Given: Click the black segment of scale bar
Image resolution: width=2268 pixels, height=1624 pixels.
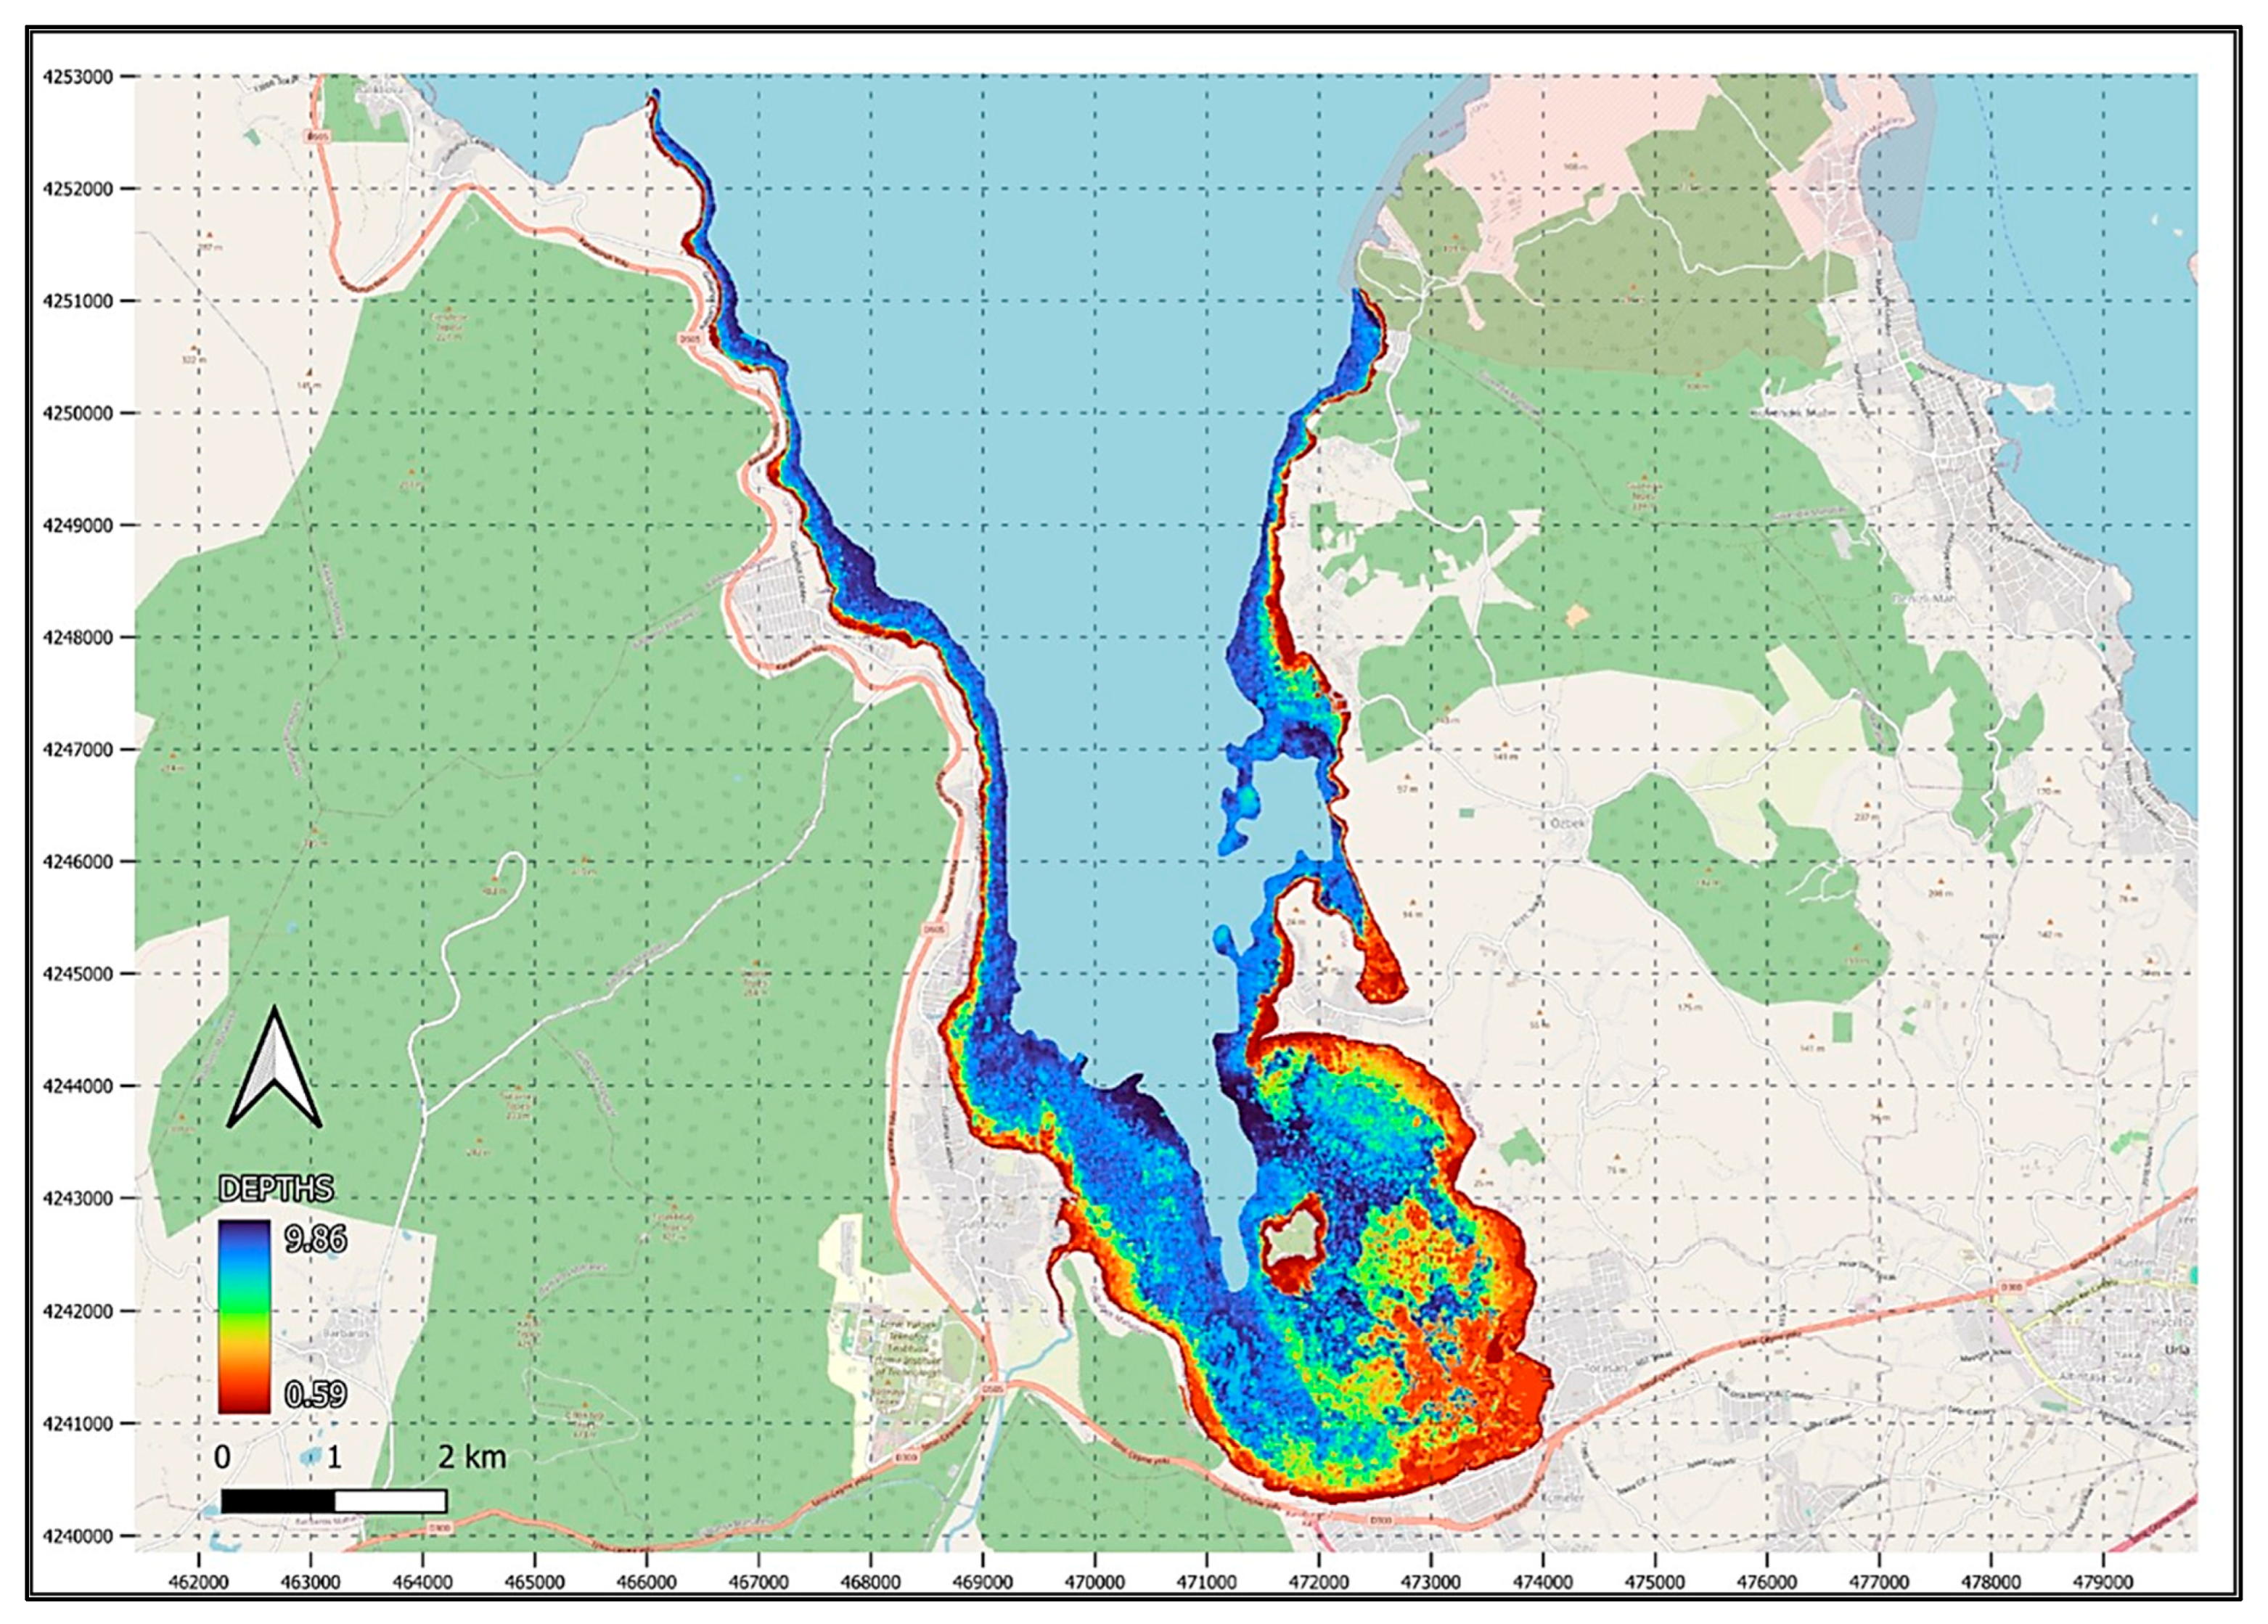Looking at the screenshot, I should (x=277, y=1501).
